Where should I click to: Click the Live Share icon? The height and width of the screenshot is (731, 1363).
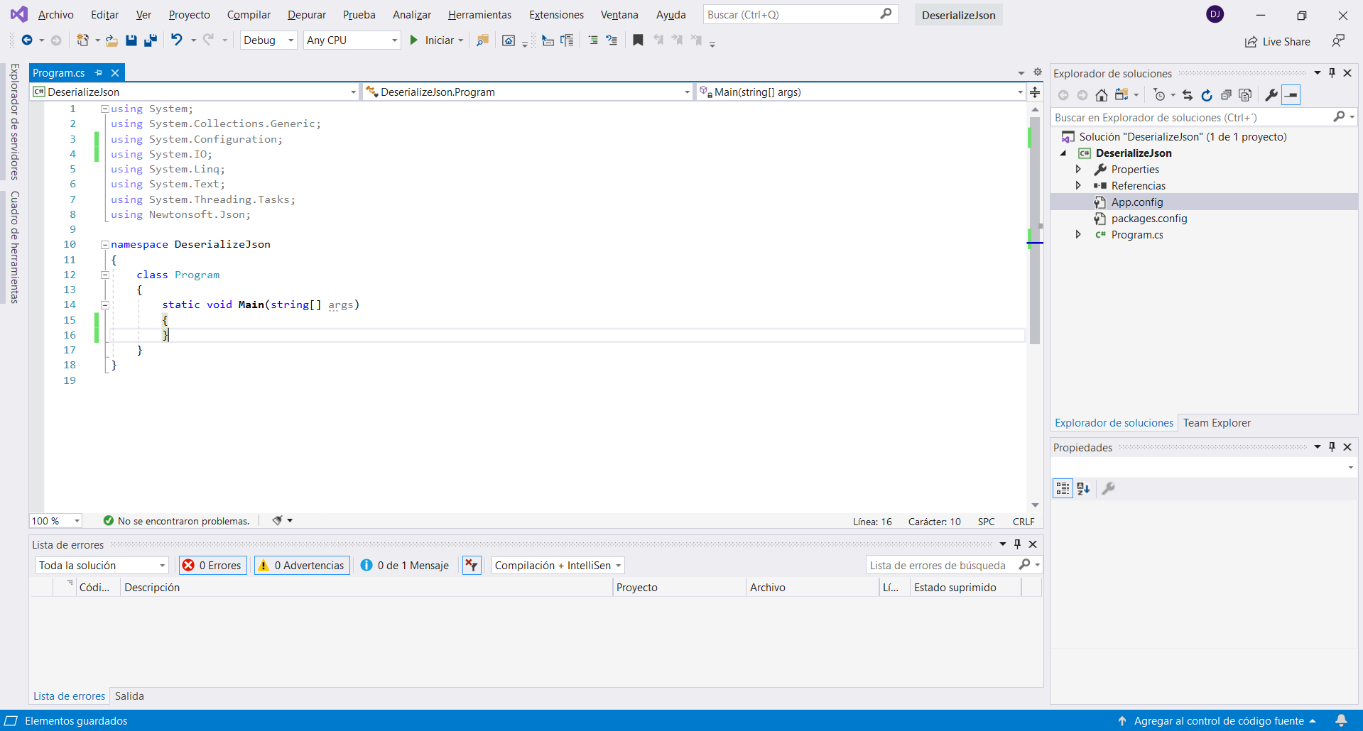[x=1251, y=42]
